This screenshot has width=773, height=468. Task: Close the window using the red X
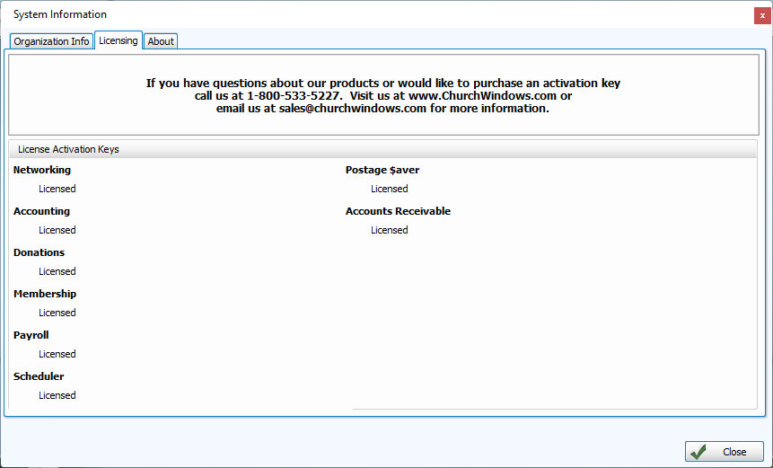(x=761, y=15)
